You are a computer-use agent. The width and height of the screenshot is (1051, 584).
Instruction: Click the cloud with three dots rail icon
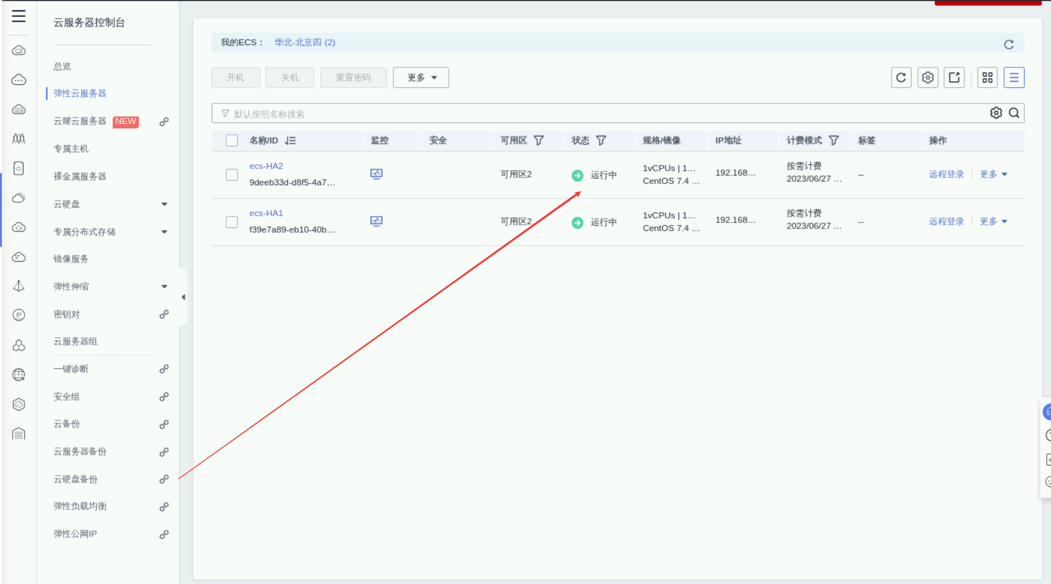(x=19, y=79)
